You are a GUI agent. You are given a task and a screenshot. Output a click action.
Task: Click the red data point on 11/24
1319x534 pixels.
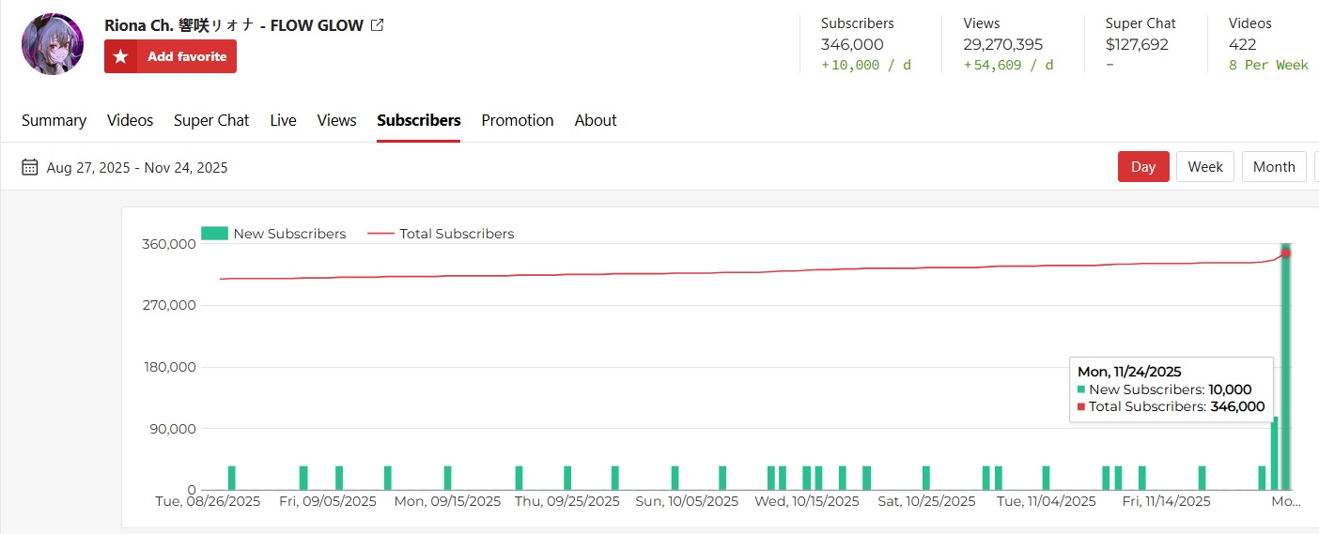(x=1286, y=253)
